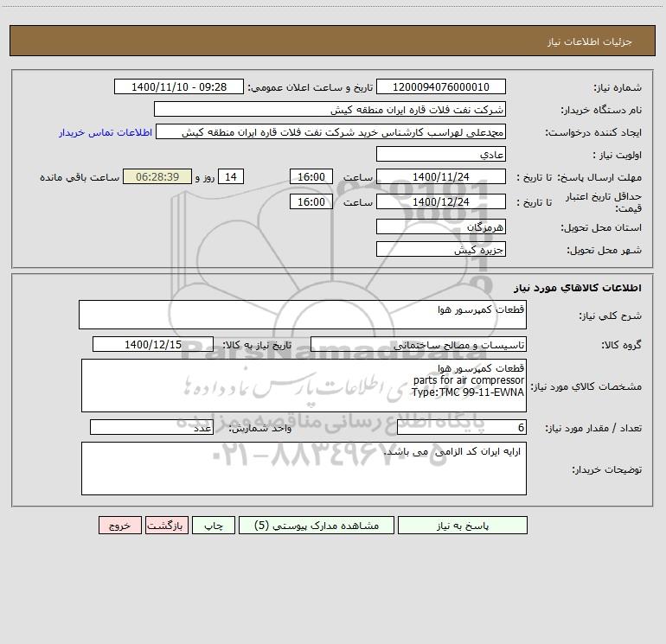Click the پاسخ به نیاز button
Screen dimensions: 666x644
tap(463, 525)
